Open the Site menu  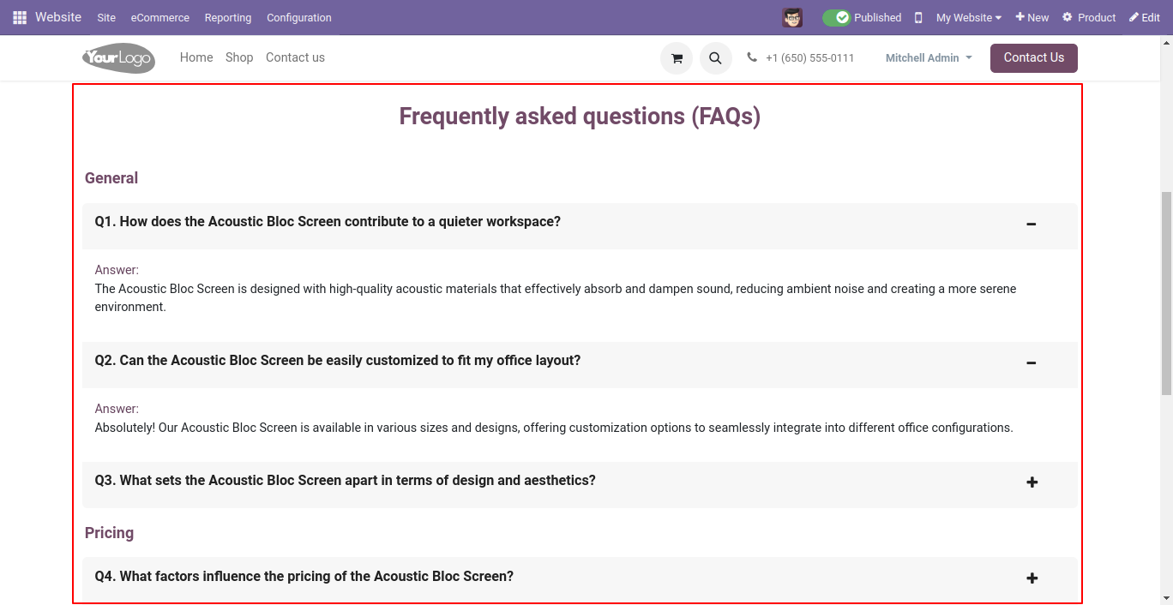pos(106,17)
